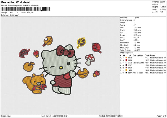Click the Production Worksheet title
Screen dimensions: 167x118
[x=15, y=2]
